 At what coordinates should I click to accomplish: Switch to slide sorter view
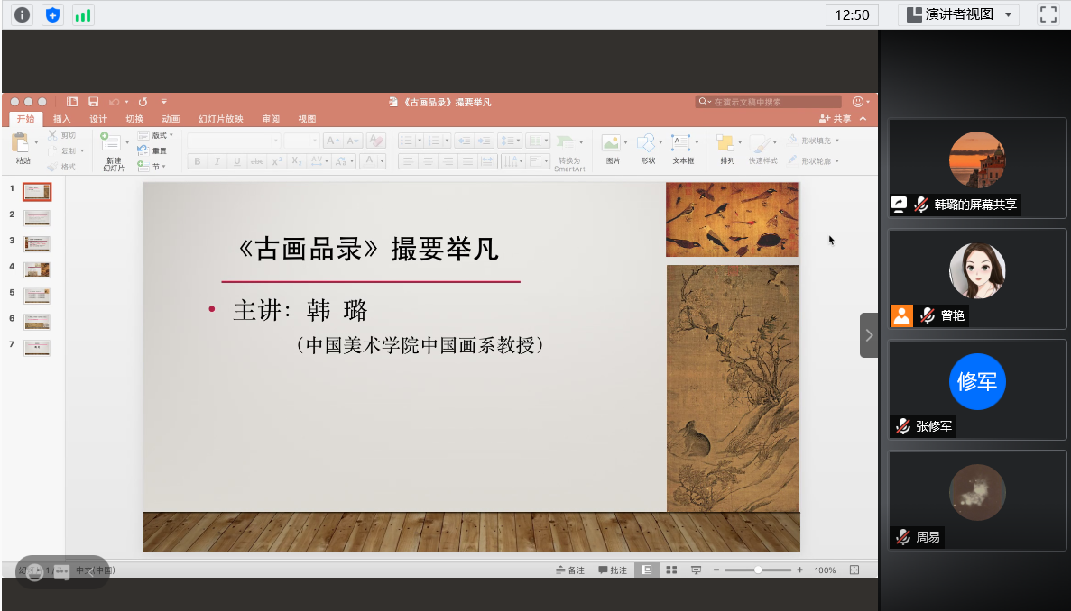coord(671,570)
